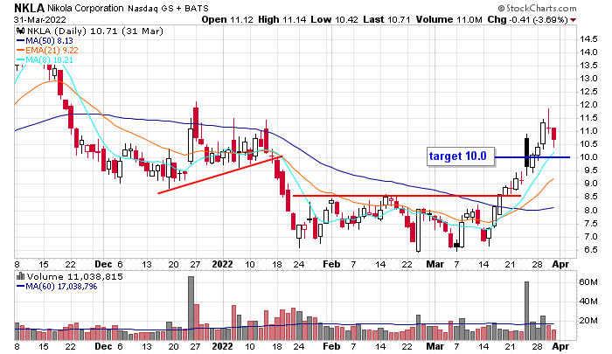Click the Nikola Corporation company name
The width and height of the screenshot is (612, 354).
(86, 8)
